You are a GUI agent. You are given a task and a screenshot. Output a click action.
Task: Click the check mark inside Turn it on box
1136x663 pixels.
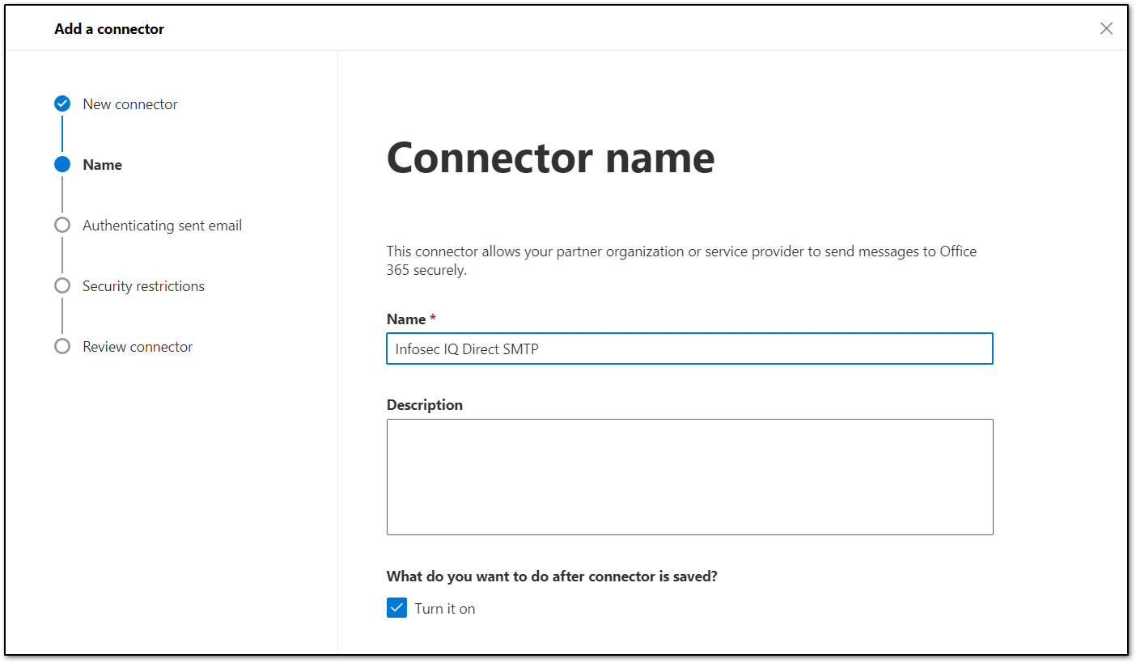(x=396, y=607)
